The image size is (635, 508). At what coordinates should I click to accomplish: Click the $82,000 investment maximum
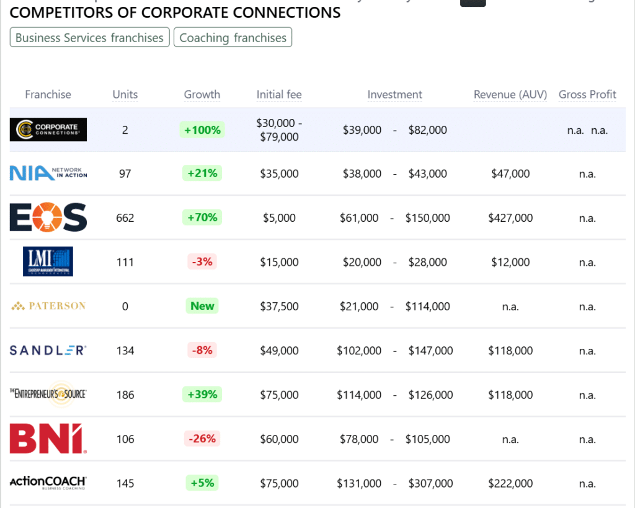[428, 130]
